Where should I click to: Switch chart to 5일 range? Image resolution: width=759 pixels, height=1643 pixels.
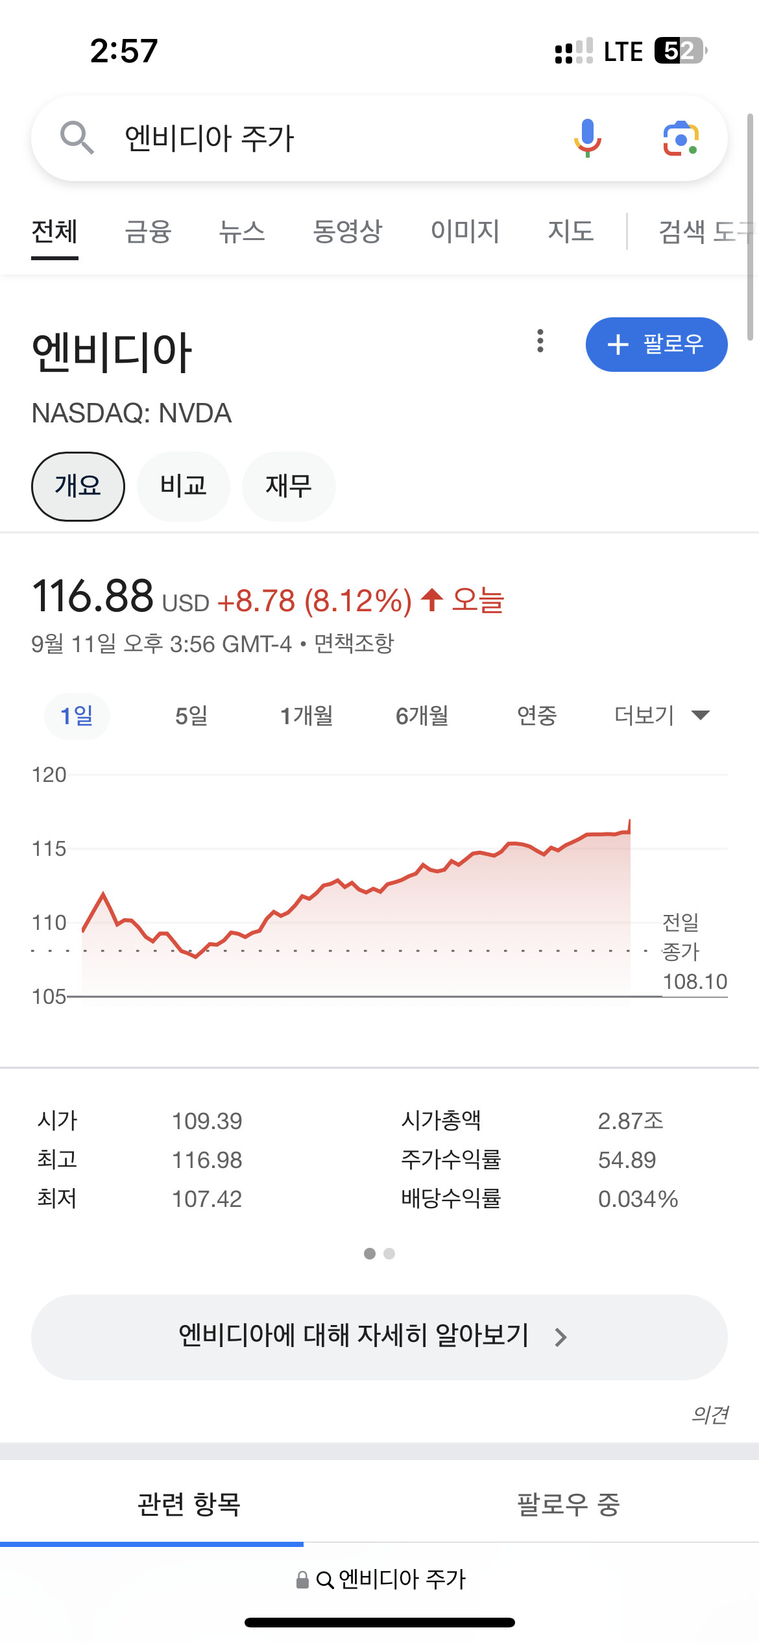point(191,716)
